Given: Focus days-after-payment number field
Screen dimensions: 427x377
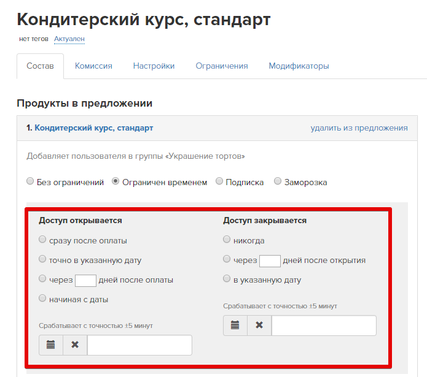Looking at the screenshot, I should click(85, 281).
